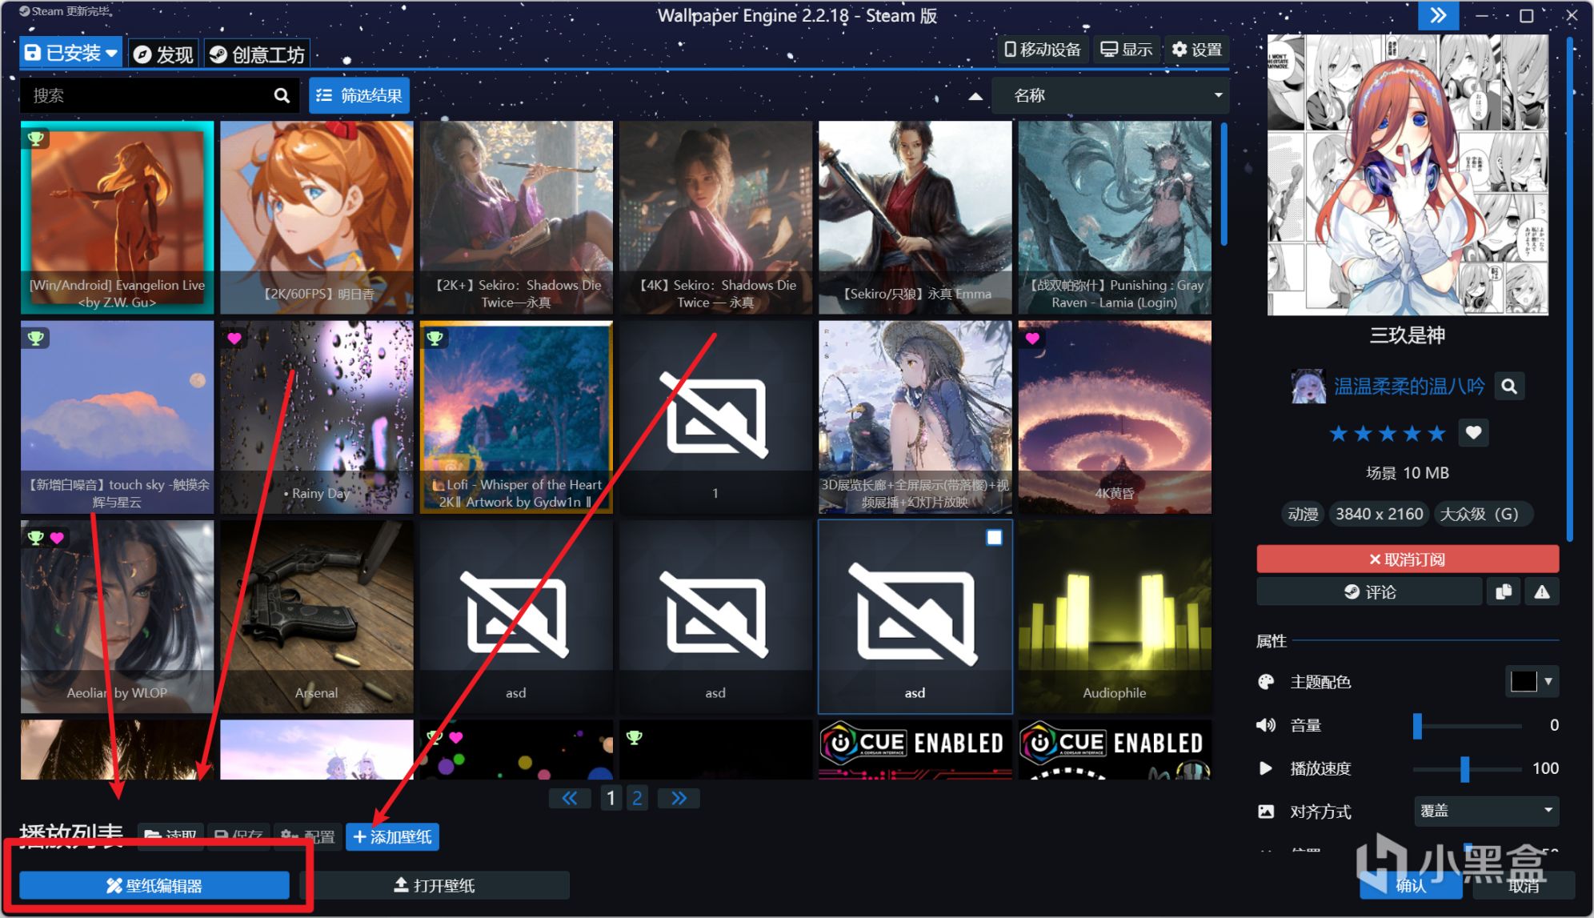The width and height of the screenshot is (1594, 918).
Task: Select the Punishing: Gray Raven Lamia wallpaper
Action: tap(1114, 218)
